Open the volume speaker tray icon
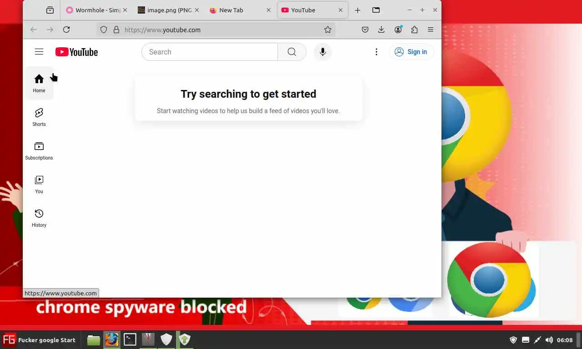Image resolution: width=582 pixels, height=349 pixels. click(549, 340)
